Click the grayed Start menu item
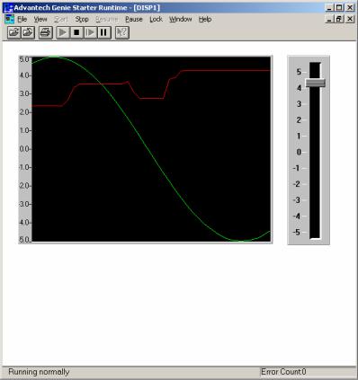 (x=61, y=20)
